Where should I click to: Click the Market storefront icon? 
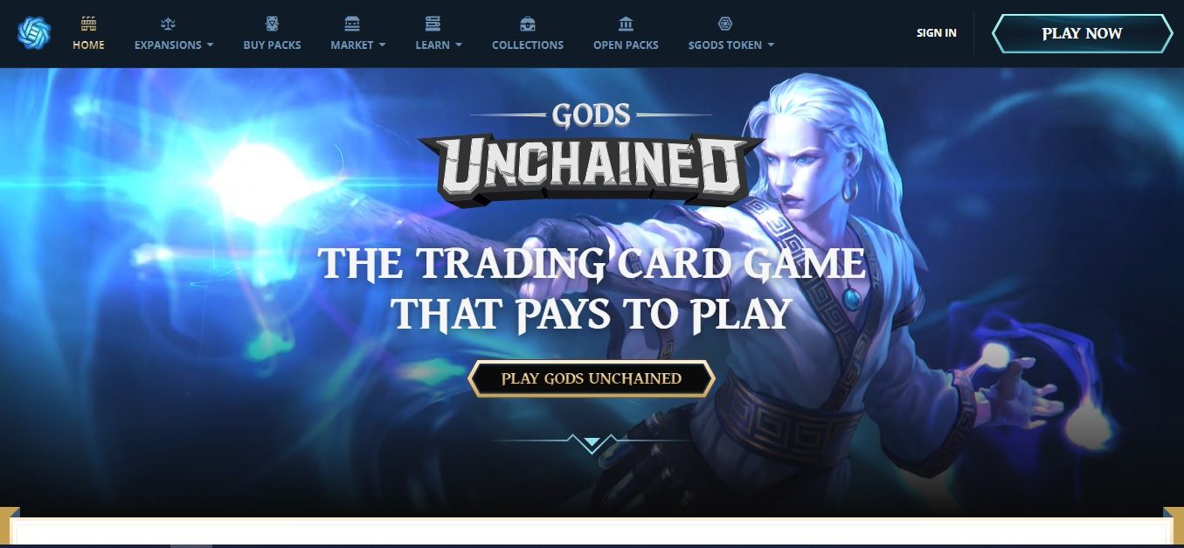point(352,24)
